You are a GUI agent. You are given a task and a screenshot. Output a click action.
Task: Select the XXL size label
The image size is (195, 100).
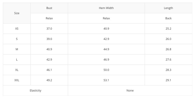click(17, 80)
